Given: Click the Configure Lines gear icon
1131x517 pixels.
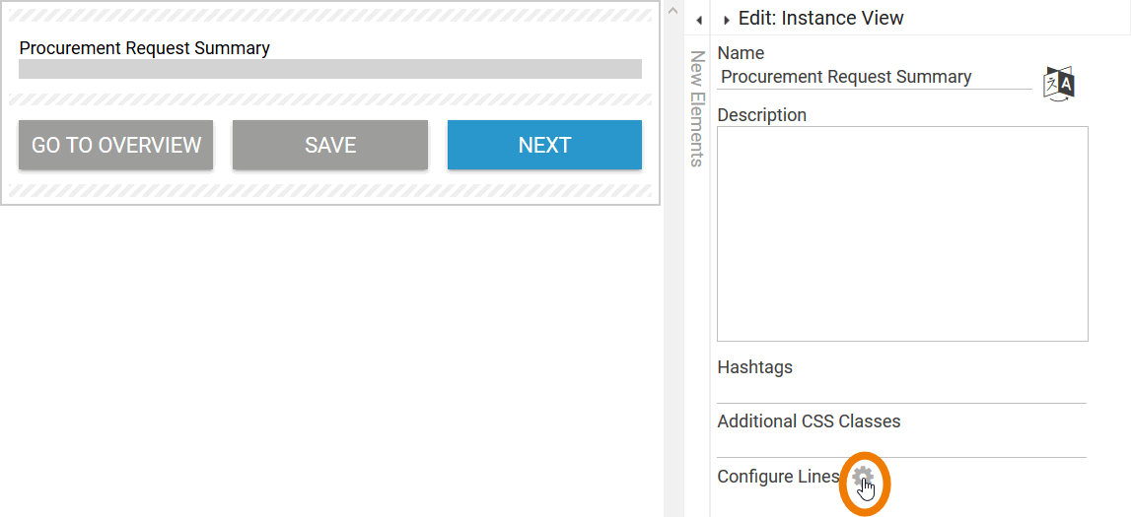Looking at the screenshot, I should pos(864,479).
